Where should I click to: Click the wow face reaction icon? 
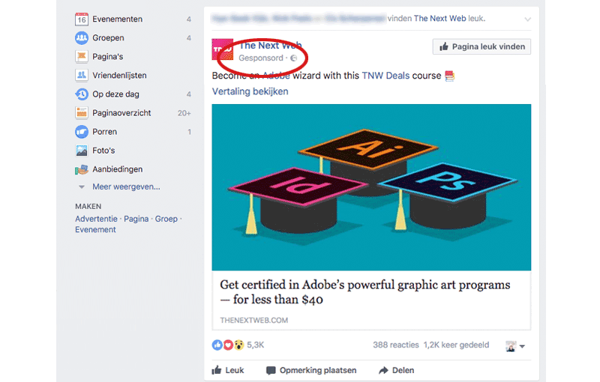(239, 345)
